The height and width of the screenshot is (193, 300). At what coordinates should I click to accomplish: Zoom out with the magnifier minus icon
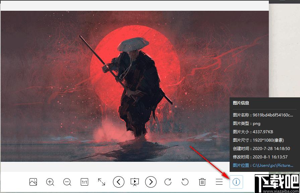click(x=67, y=182)
